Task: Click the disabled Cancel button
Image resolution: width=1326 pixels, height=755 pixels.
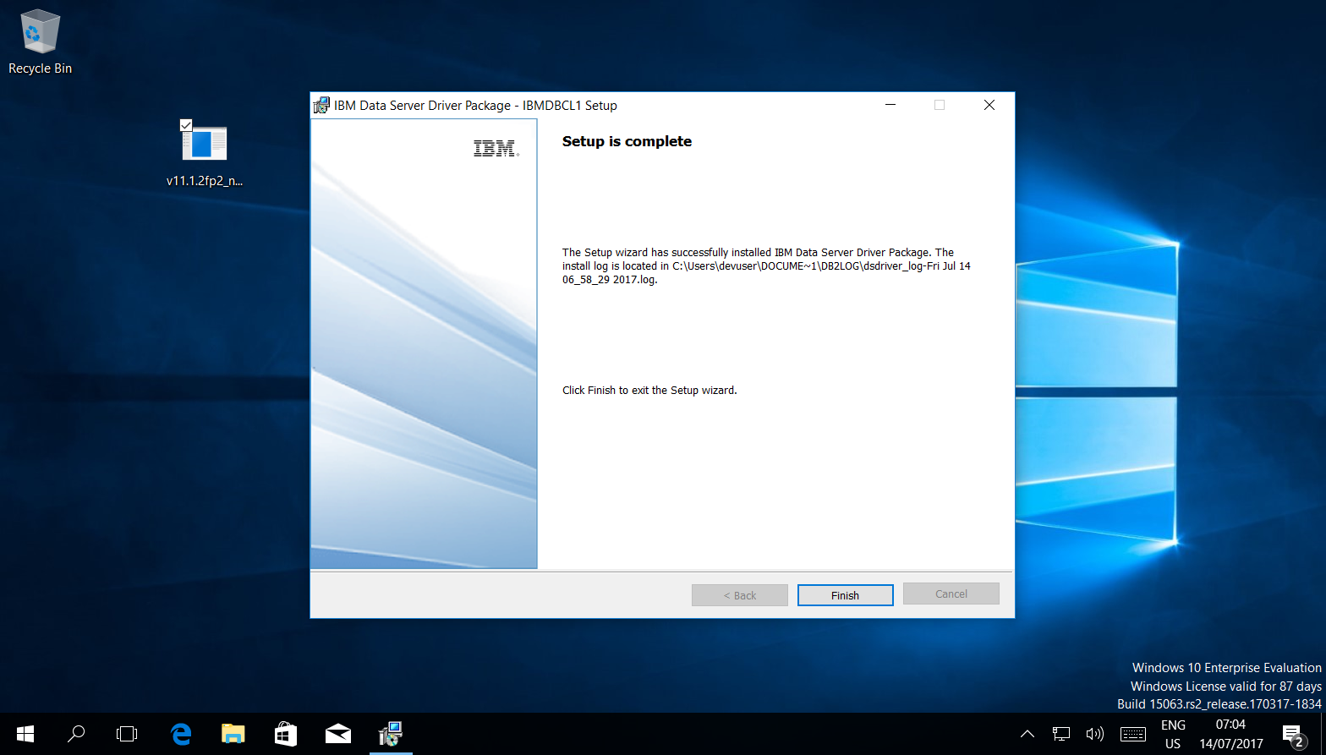Action: pos(951,594)
